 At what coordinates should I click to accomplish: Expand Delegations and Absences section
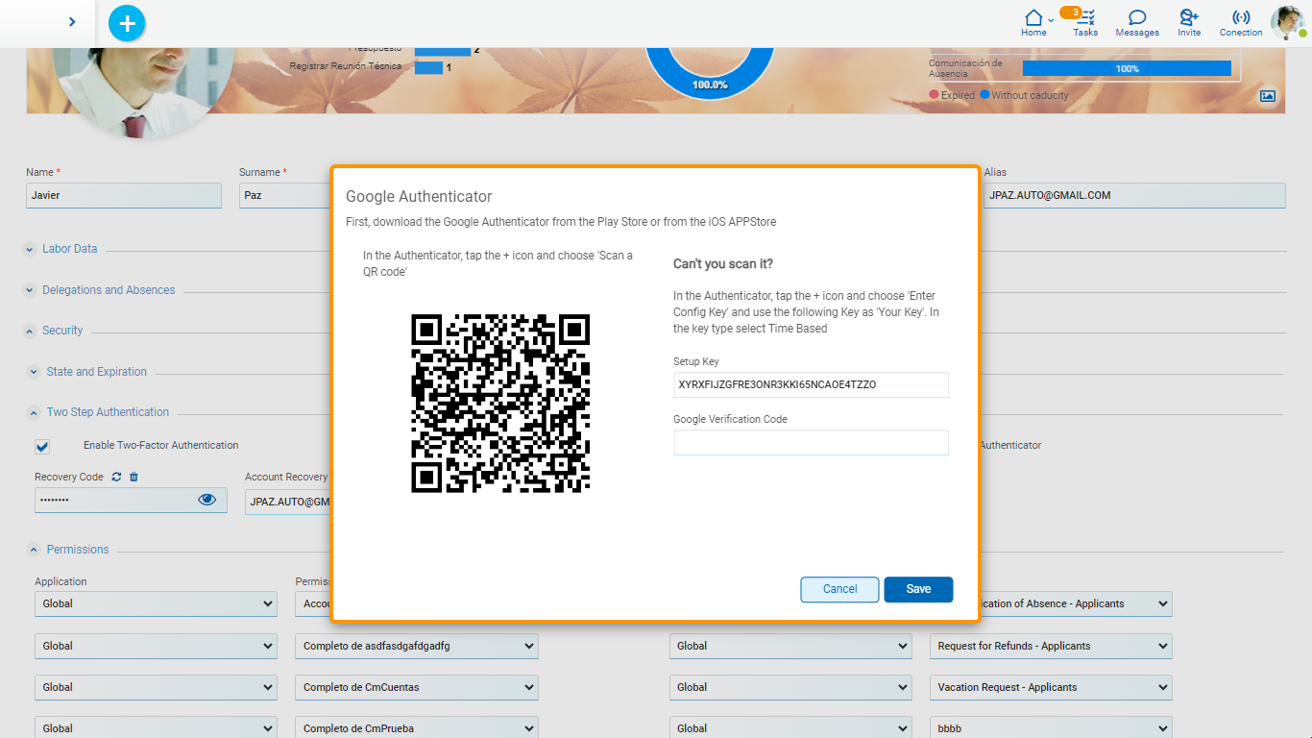(x=30, y=290)
